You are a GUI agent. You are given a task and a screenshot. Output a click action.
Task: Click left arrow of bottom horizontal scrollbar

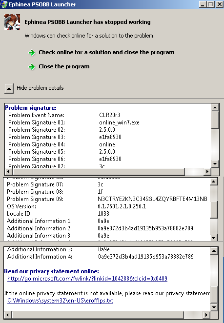point(8,315)
